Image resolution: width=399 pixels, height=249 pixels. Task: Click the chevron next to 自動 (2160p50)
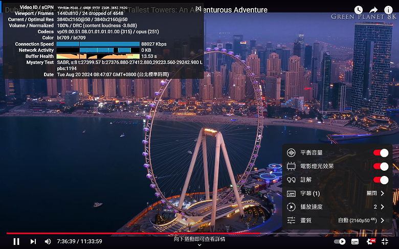point(383,220)
